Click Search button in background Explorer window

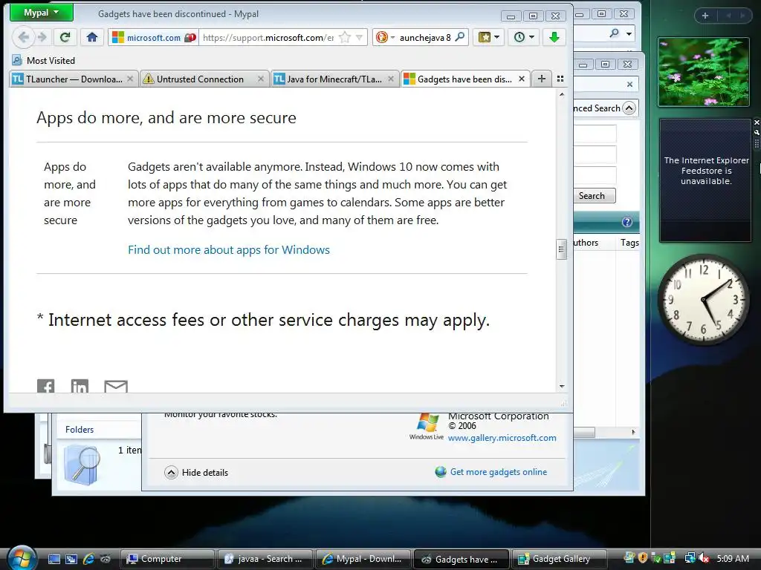pyautogui.click(x=592, y=196)
